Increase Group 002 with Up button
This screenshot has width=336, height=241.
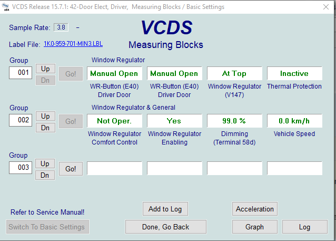[45, 117]
